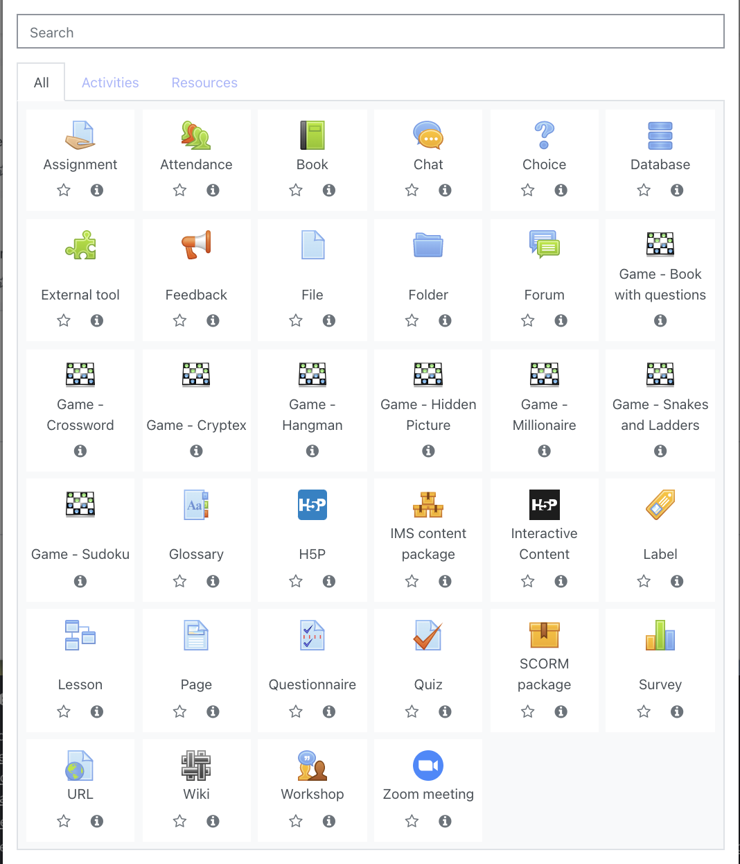View info about Lesson activity
The image size is (740, 864).
[97, 711]
